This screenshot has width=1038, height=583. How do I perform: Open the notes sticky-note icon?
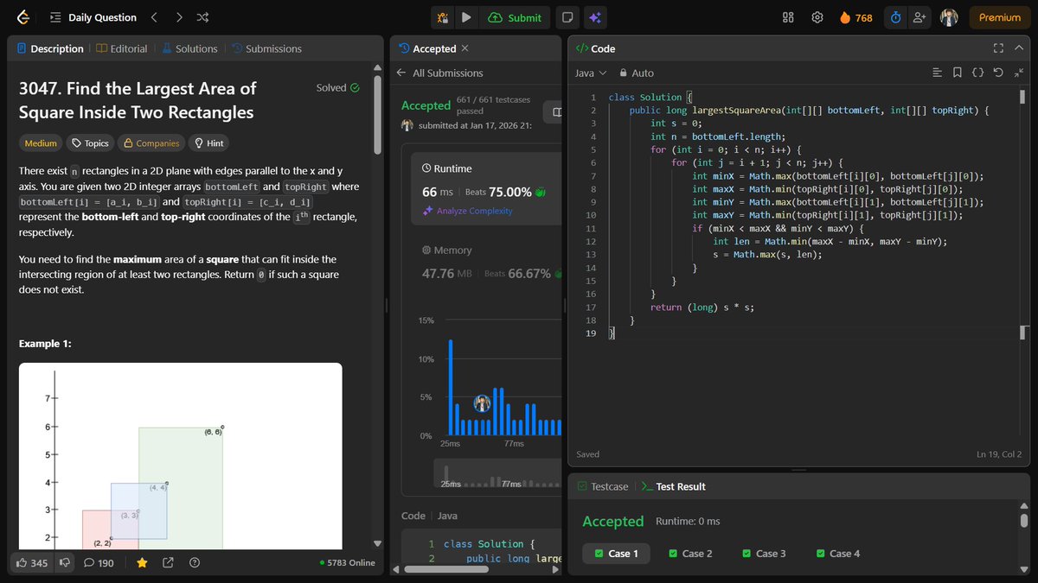click(567, 17)
